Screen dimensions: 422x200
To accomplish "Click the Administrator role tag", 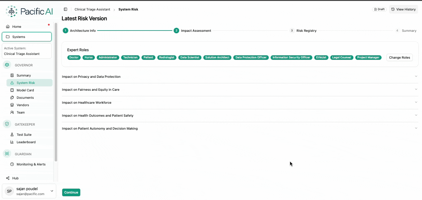I will tap(108, 57).
